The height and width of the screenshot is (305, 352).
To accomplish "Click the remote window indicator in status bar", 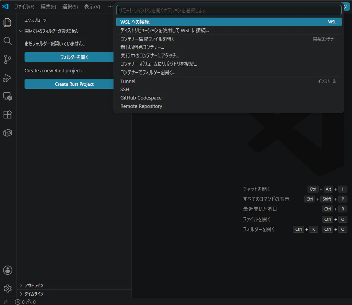I will click(x=6, y=302).
